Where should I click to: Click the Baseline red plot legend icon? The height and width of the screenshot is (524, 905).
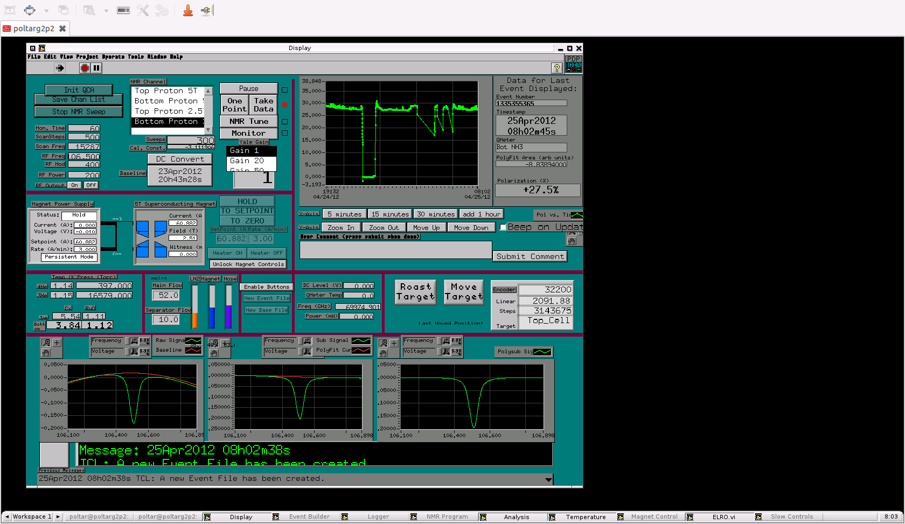pyautogui.click(x=193, y=350)
